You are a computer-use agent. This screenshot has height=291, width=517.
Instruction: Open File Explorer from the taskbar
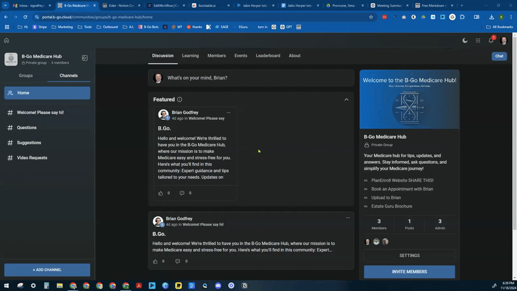(60, 286)
